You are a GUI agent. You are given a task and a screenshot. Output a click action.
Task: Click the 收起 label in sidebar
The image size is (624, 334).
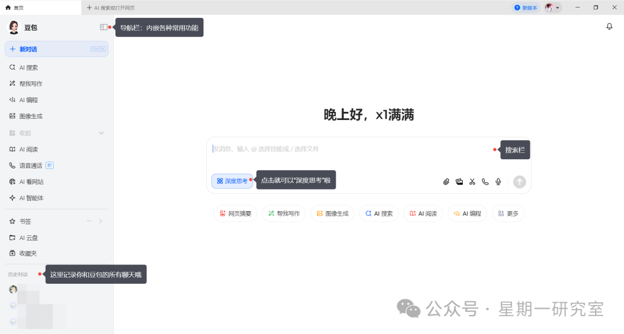(25, 133)
